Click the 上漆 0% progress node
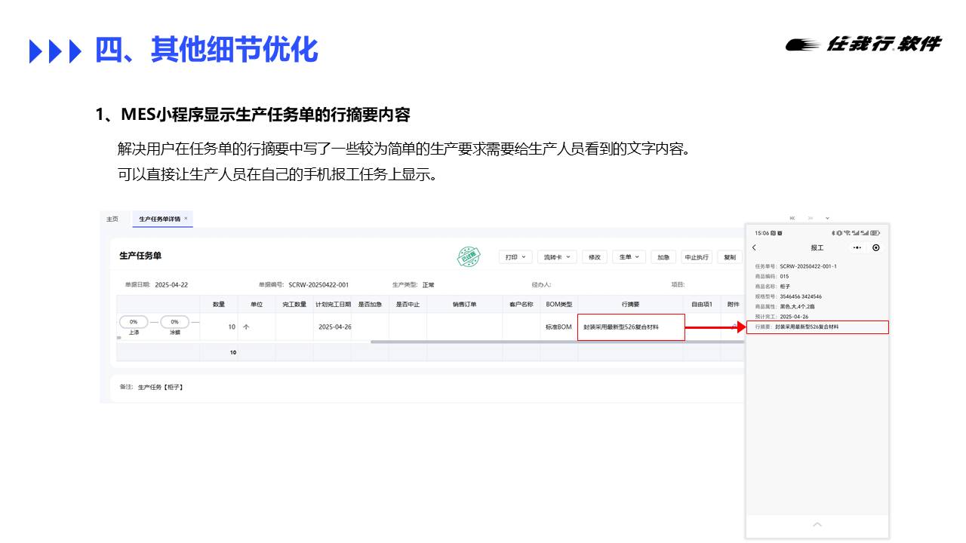 (x=134, y=322)
